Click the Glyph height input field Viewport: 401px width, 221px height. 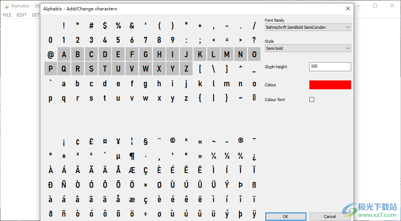click(330, 67)
